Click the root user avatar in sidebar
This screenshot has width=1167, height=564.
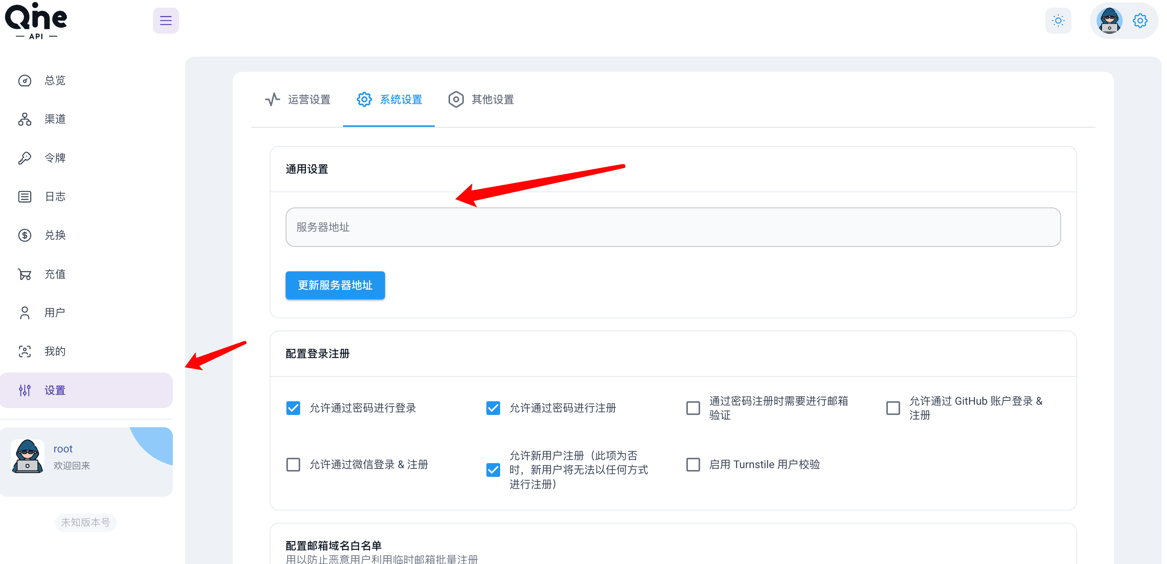tap(27, 456)
